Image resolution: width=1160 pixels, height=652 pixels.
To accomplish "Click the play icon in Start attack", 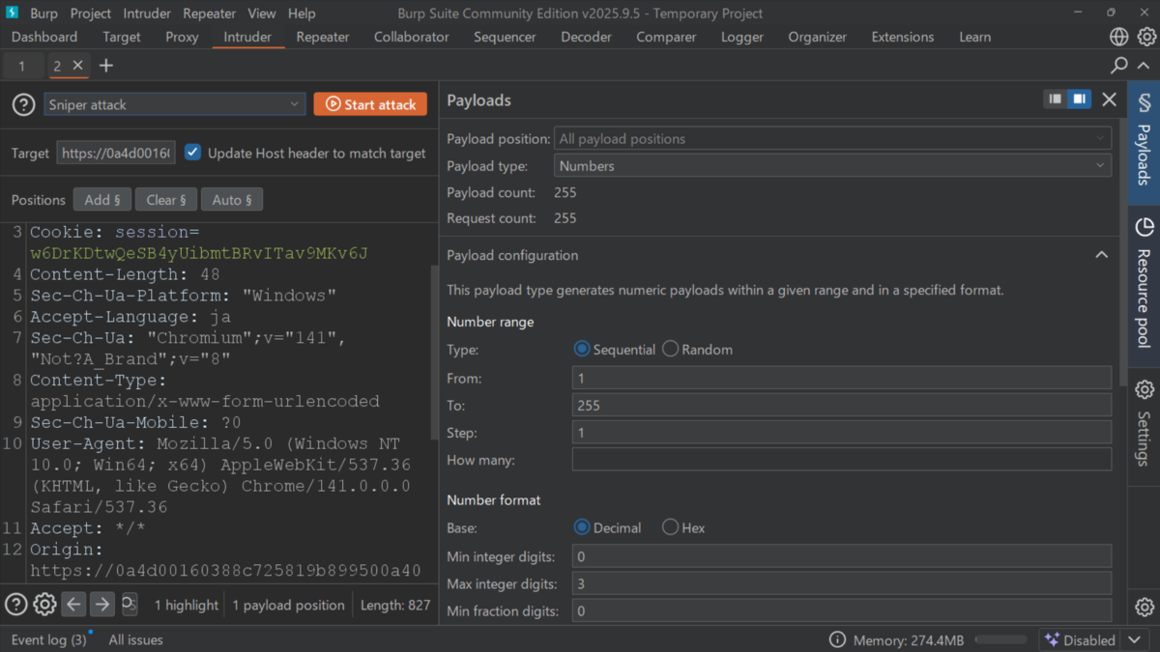I will (333, 104).
